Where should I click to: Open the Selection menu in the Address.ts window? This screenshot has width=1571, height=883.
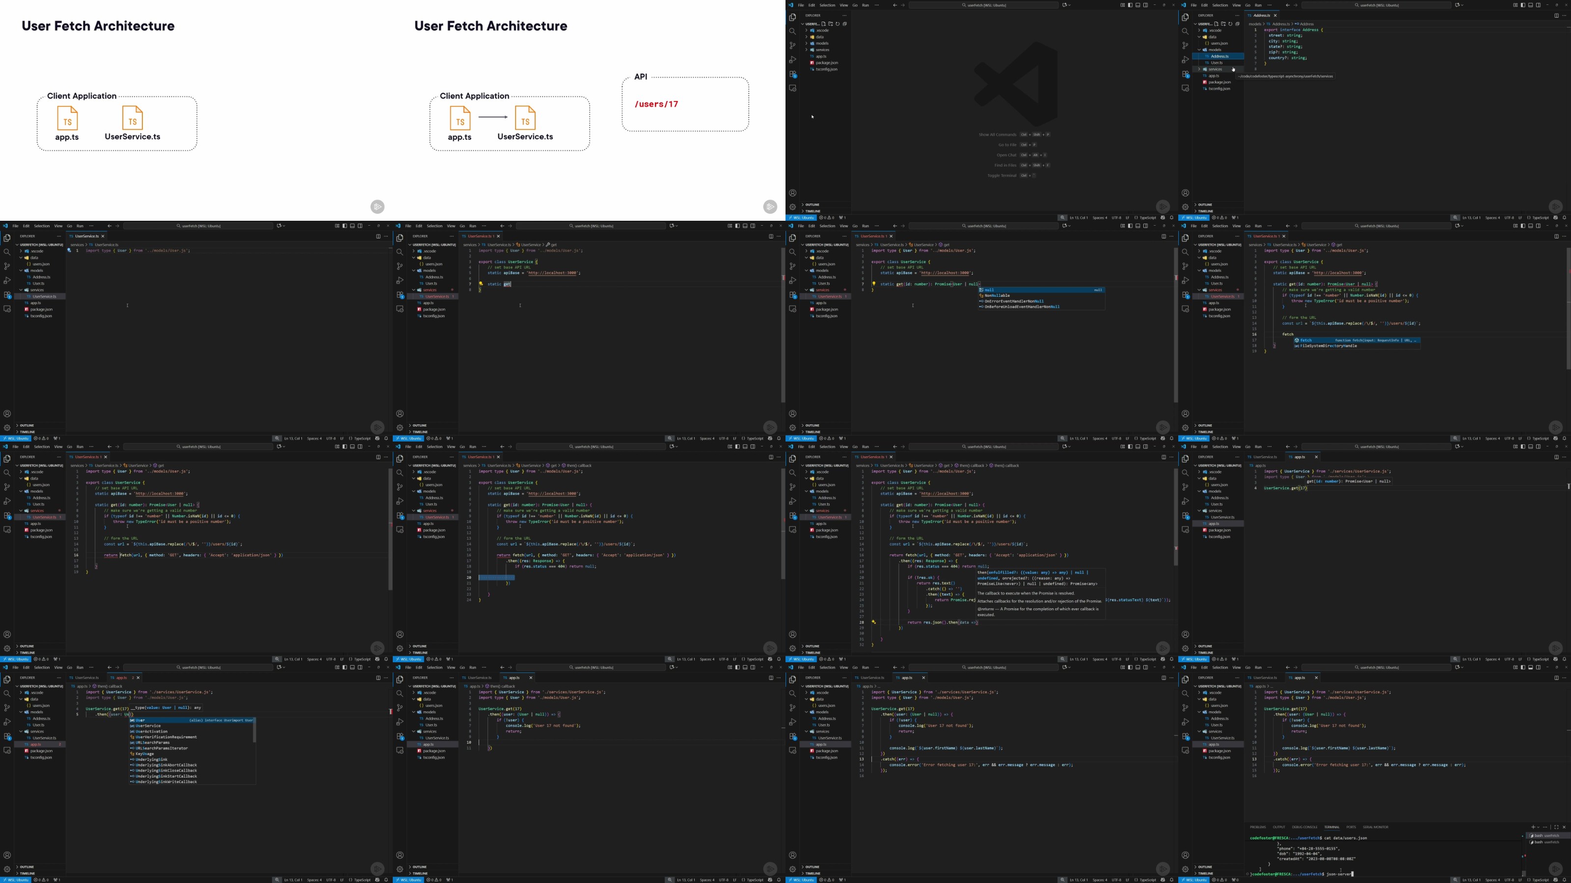coord(1219,5)
